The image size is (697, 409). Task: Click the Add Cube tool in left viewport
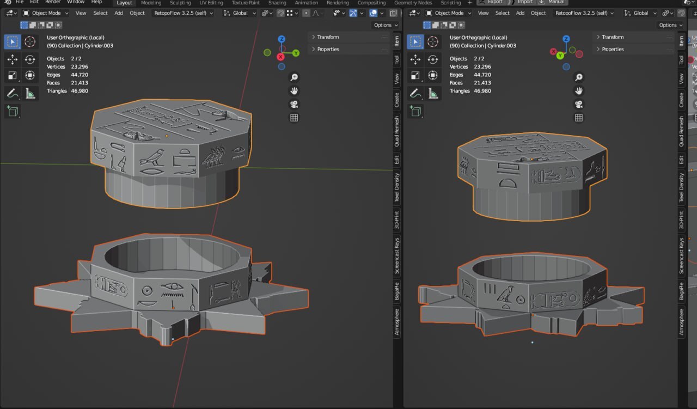[13, 111]
